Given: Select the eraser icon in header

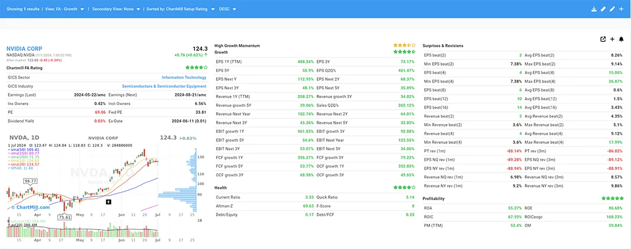Looking at the screenshot, I should coord(603,9).
